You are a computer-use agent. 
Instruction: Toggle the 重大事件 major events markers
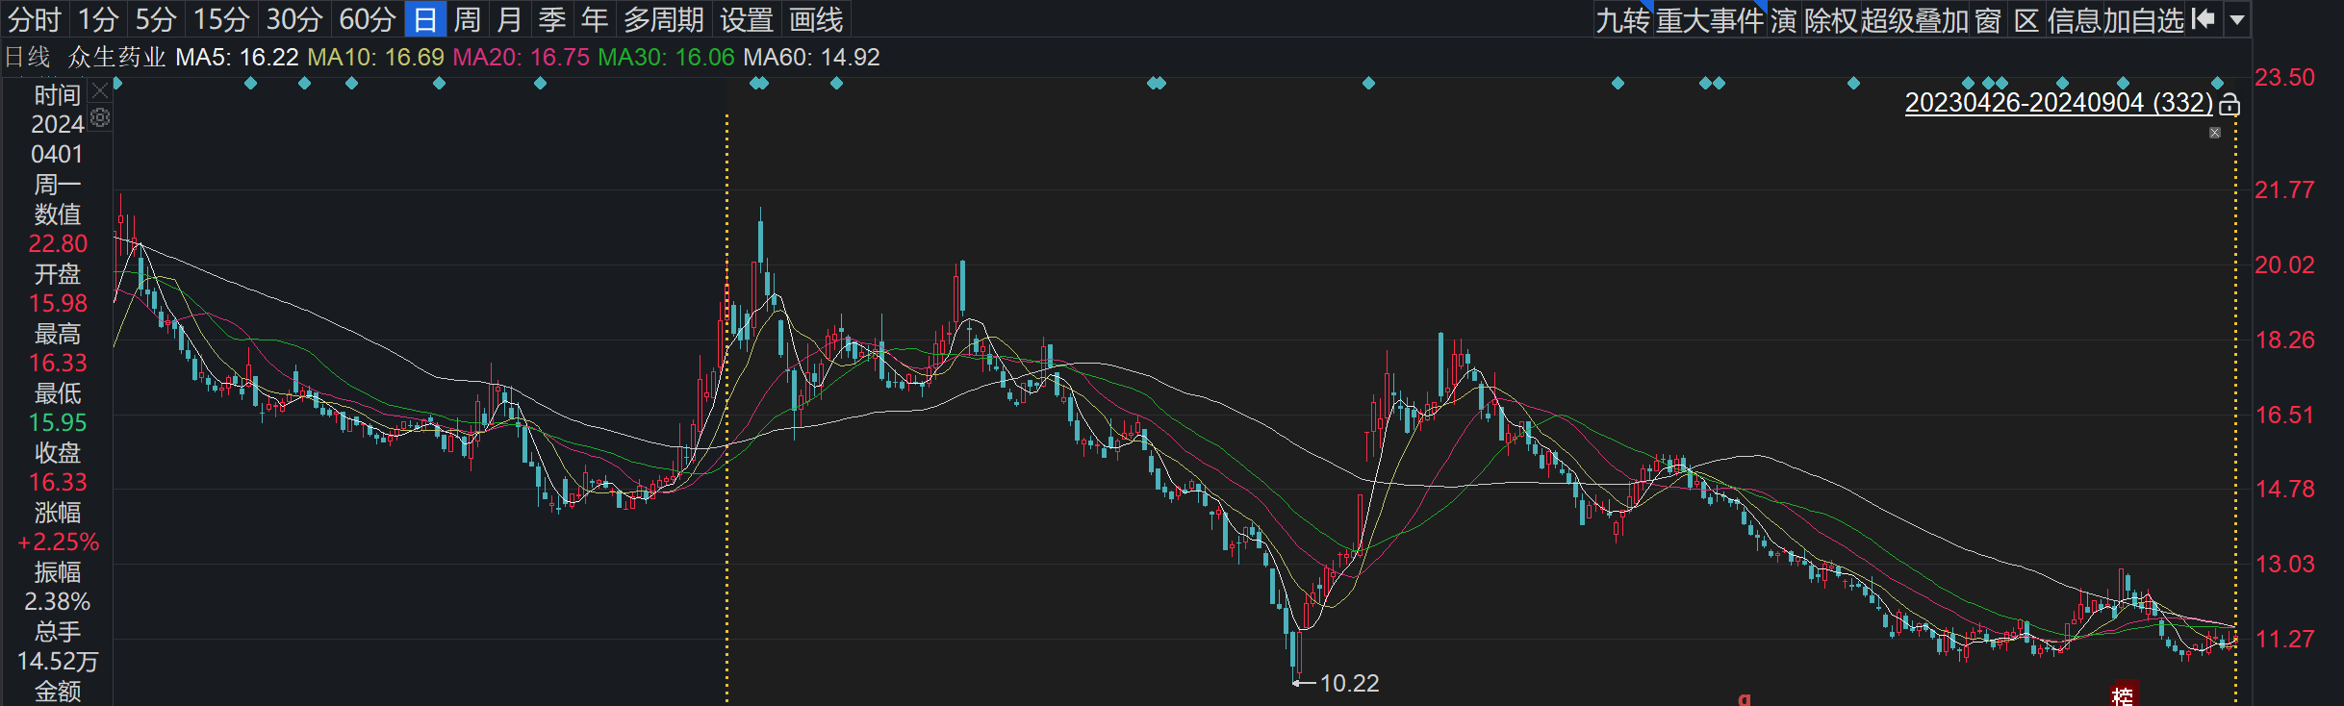point(1710,20)
